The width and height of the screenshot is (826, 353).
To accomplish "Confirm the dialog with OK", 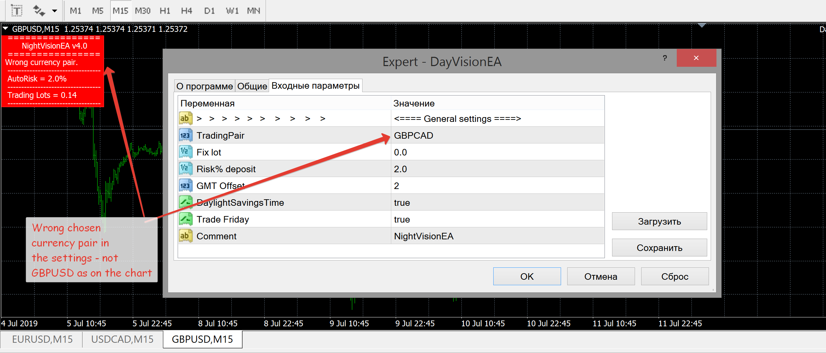I will click(527, 276).
